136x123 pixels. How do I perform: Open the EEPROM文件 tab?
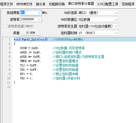[24, 4]
